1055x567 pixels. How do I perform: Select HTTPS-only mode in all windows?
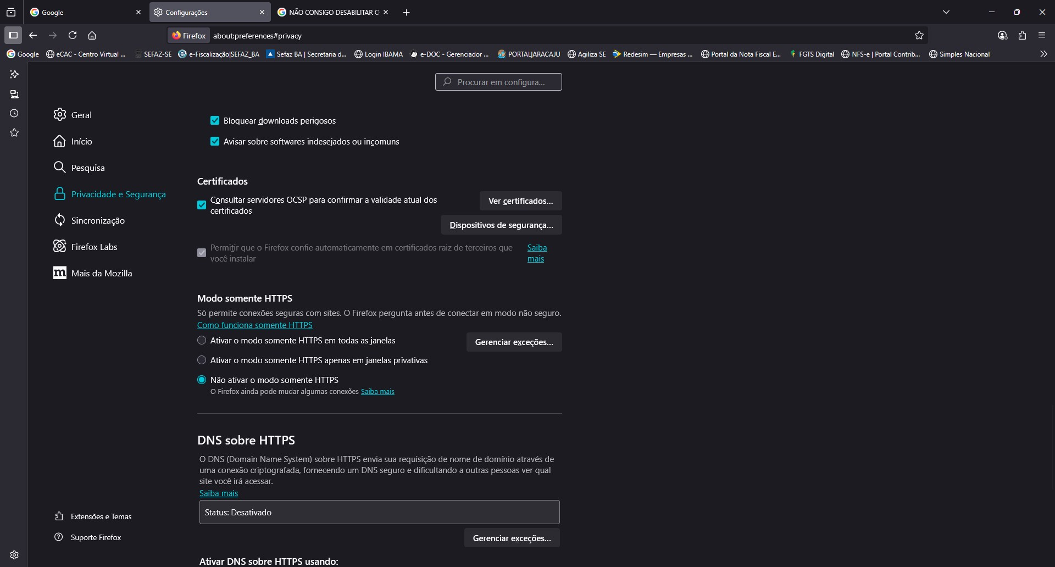(x=202, y=341)
